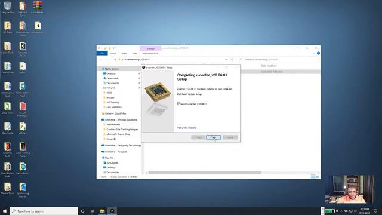Open the Images folder in navigation pane
Viewport: 382px width, 215px height.
[x=110, y=97]
